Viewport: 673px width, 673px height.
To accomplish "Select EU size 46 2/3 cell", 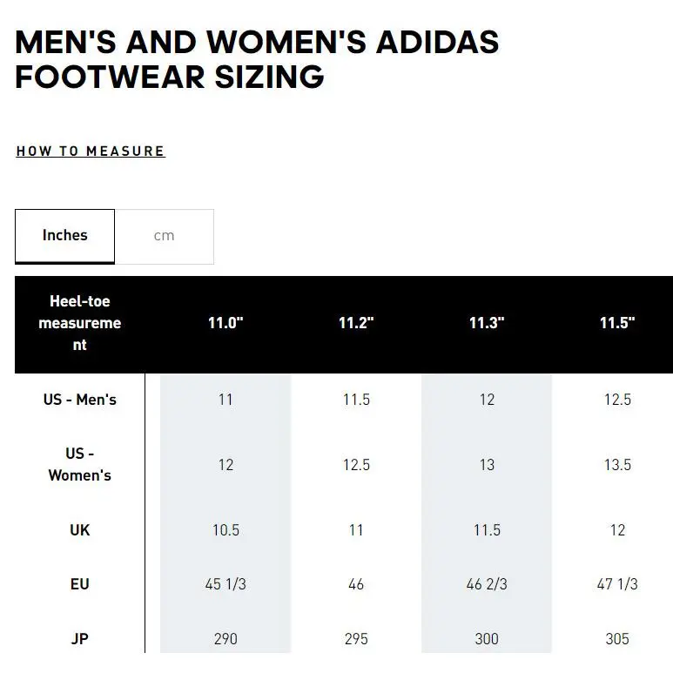I will tap(487, 584).
